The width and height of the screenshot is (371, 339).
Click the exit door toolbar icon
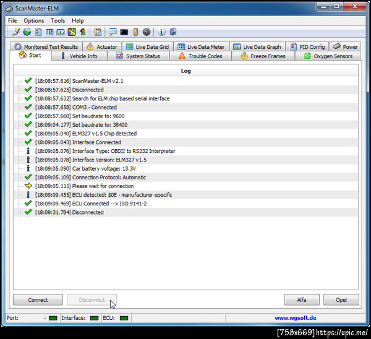pos(173,32)
